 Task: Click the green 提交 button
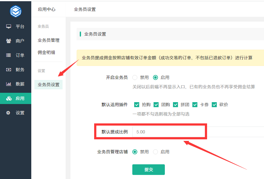149,170
